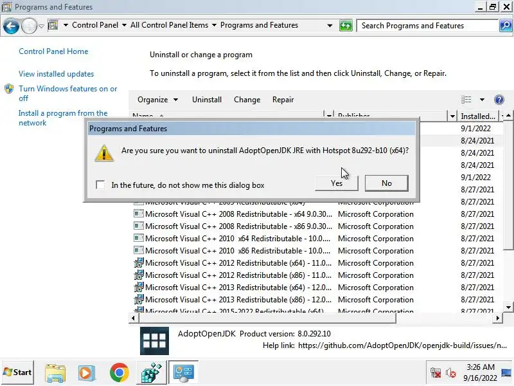Click the Installed On column header
Screen dimensions: 514x386
pyautogui.click(x=478, y=116)
